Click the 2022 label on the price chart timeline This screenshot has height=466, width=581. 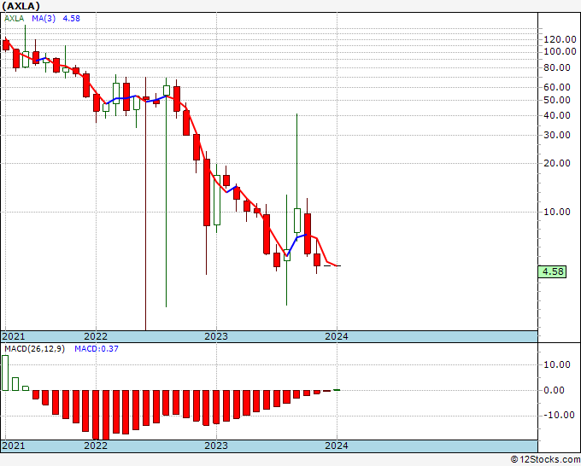tap(96, 336)
